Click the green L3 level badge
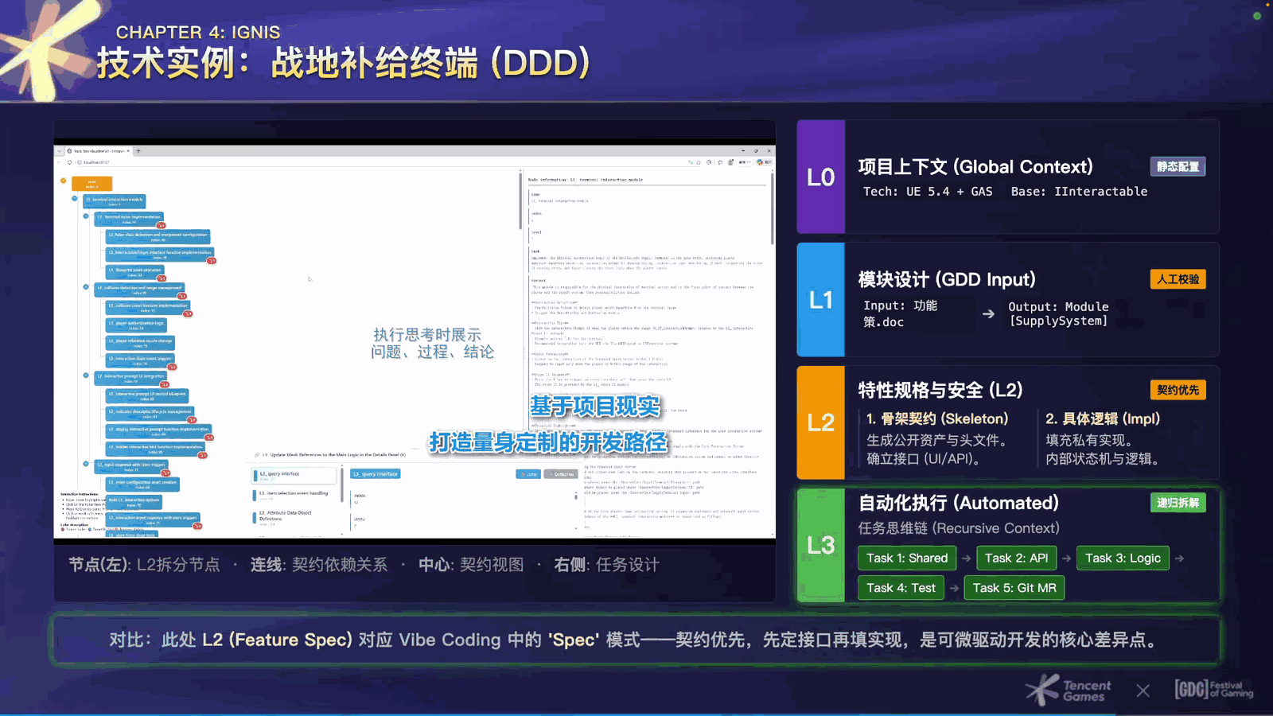The height and width of the screenshot is (716, 1273). point(821,545)
